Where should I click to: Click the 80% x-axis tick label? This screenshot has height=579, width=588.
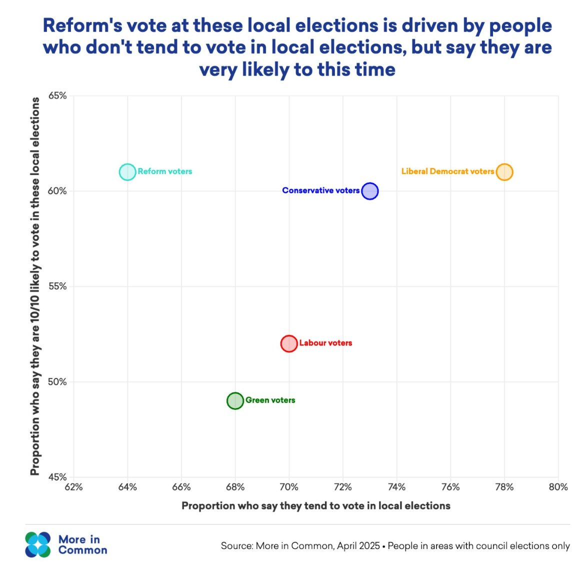coord(558,487)
